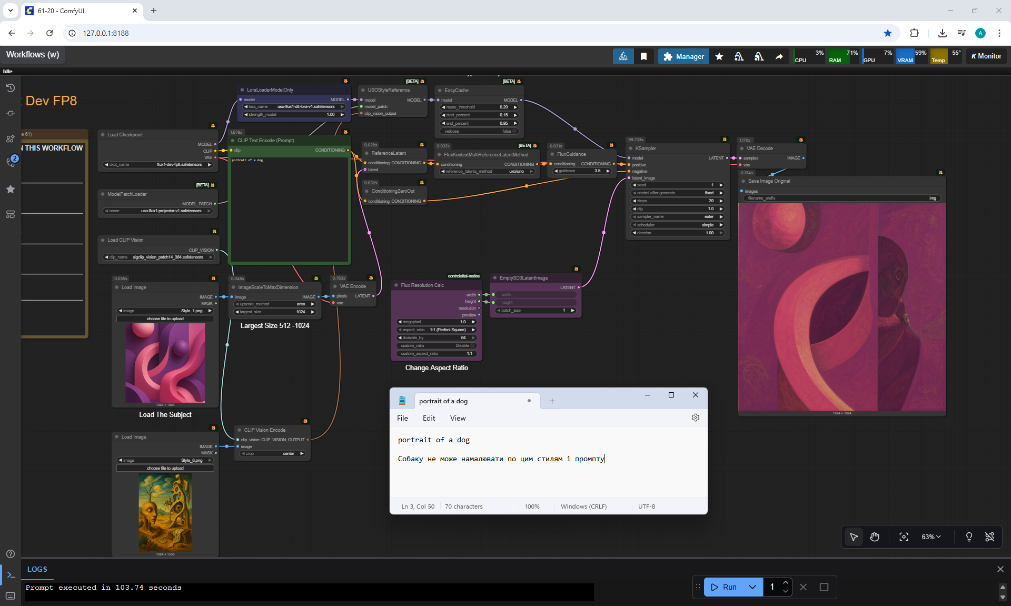This screenshot has width=1011, height=606.
Task: Click the share arrow icon in top bar
Action: [779, 56]
